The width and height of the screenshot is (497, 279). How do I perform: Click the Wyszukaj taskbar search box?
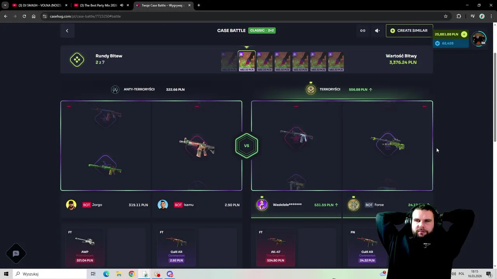click(50, 274)
